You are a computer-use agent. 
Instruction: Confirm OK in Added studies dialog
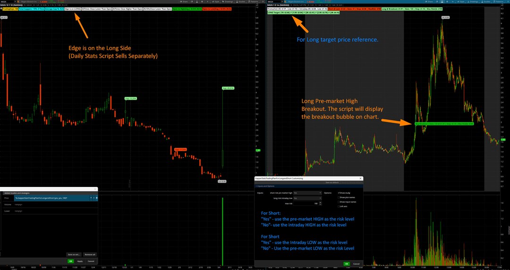70,261
